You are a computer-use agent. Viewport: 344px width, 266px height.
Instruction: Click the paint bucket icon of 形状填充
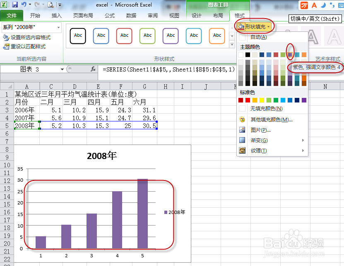(241, 27)
